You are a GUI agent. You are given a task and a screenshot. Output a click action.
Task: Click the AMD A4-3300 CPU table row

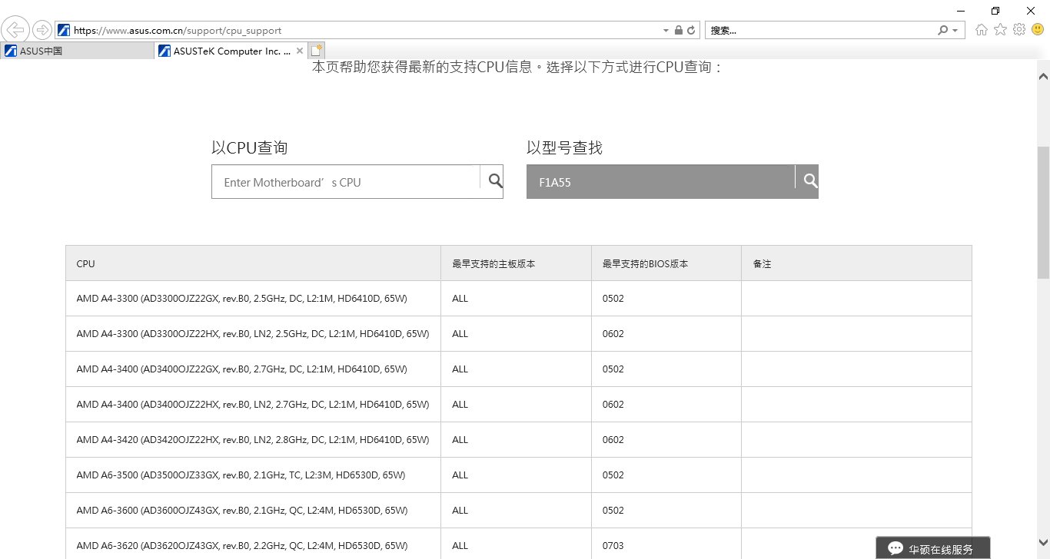click(x=253, y=298)
